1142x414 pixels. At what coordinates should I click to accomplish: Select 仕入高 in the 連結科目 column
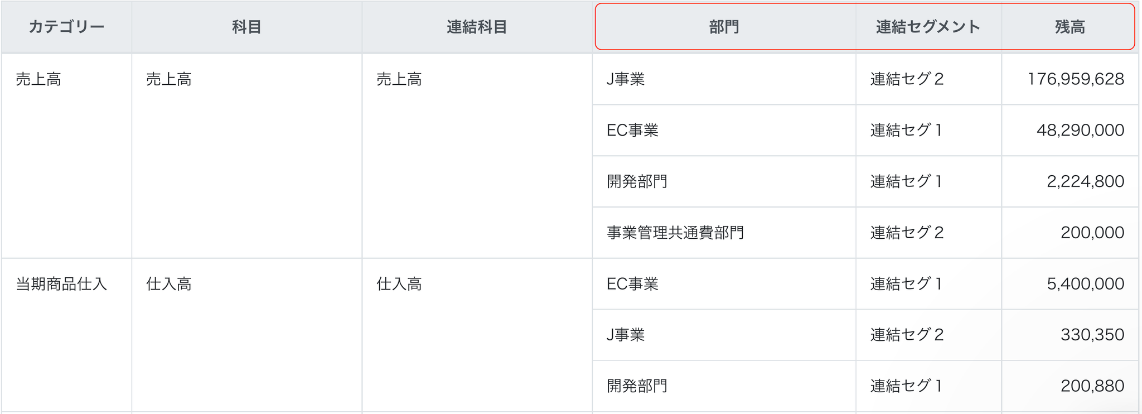(399, 284)
